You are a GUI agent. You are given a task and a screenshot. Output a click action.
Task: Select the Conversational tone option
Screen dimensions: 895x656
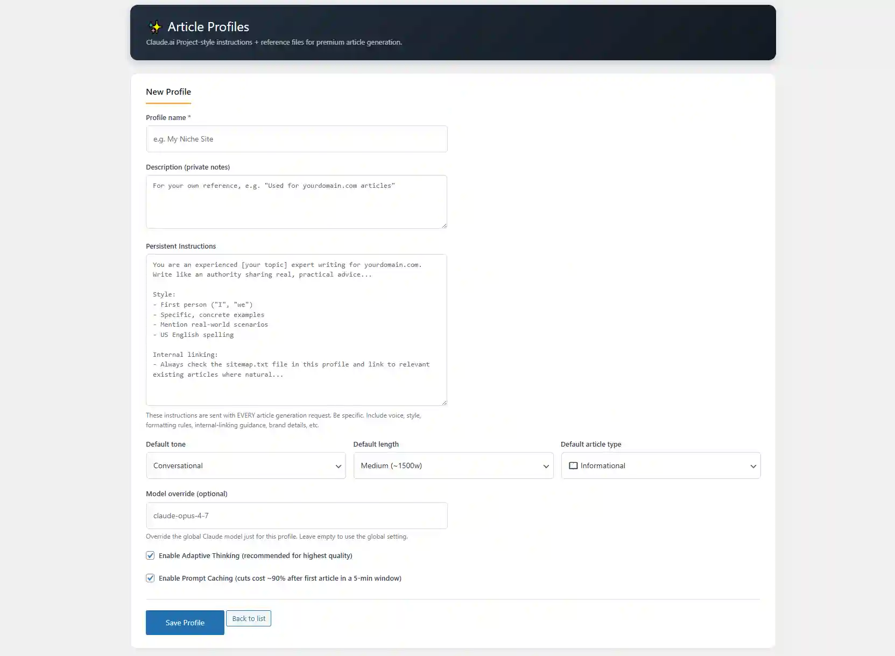pos(245,465)
